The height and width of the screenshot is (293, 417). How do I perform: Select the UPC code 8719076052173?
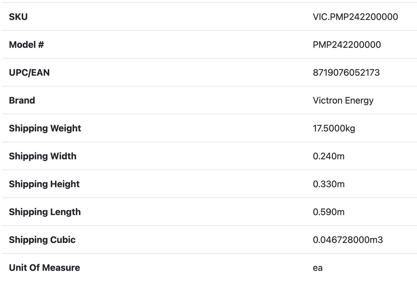coord(346,72)
